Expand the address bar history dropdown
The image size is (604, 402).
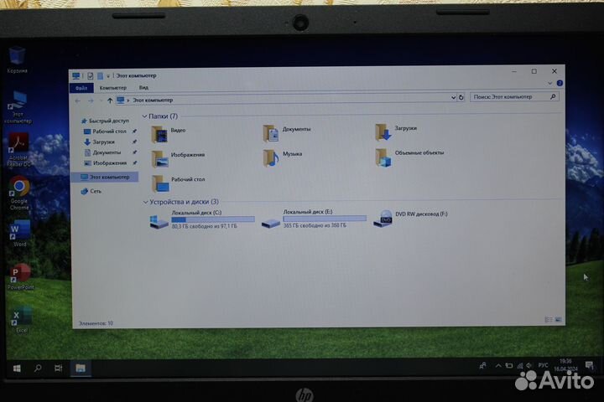coord(453,98)
